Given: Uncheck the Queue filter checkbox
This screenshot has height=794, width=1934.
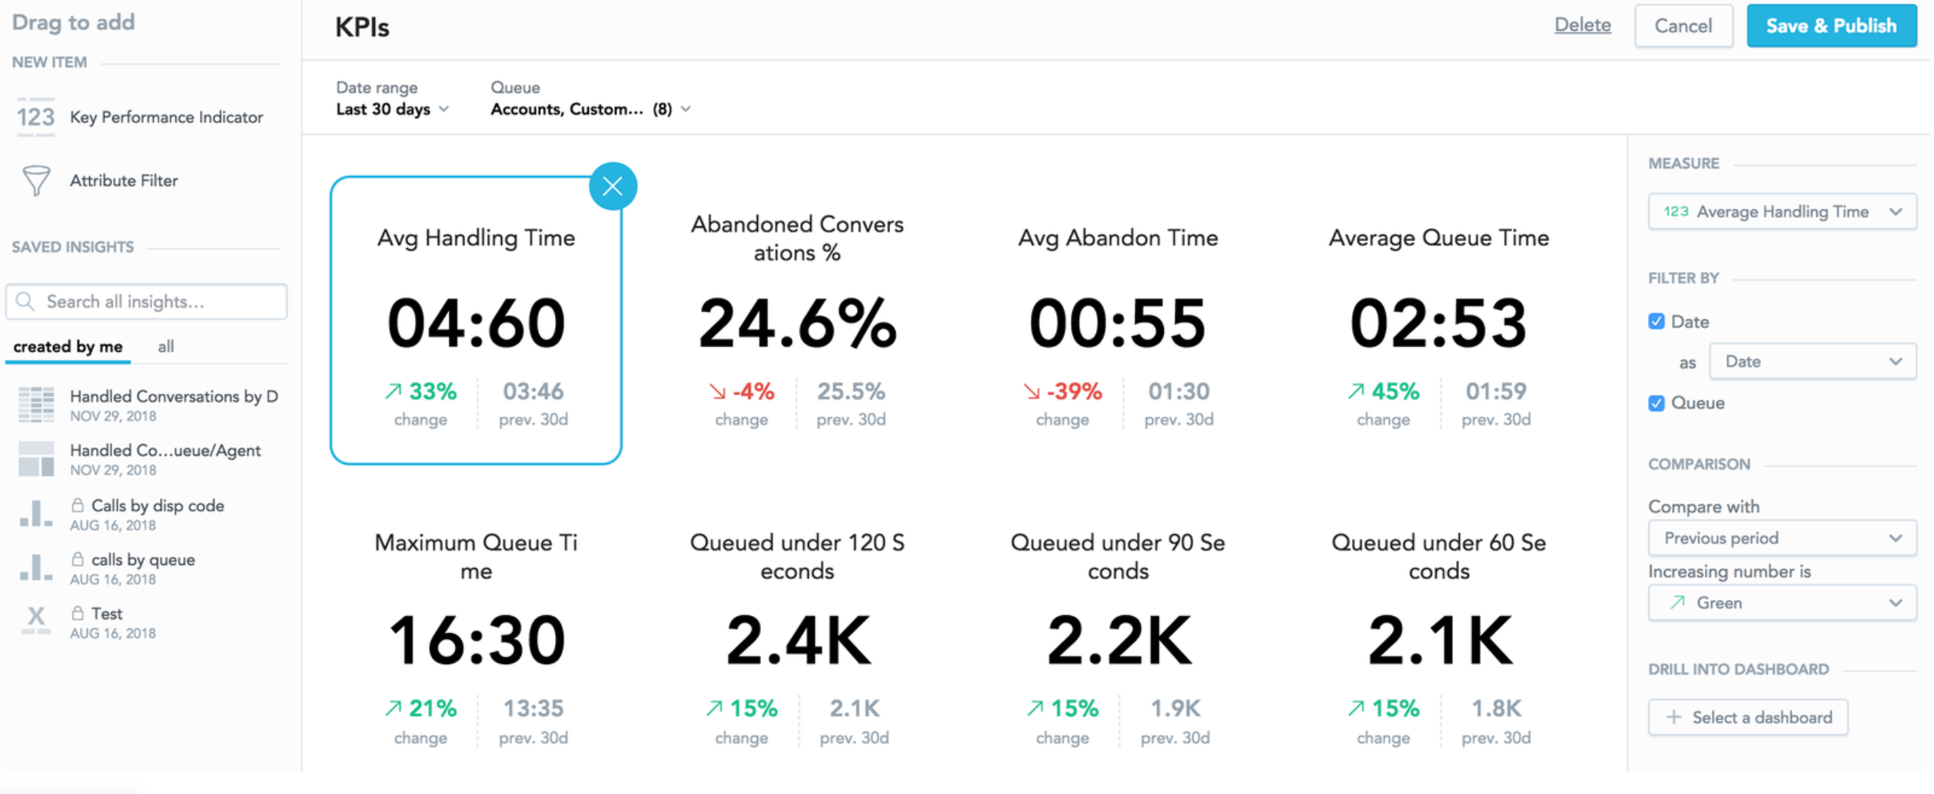Looking at the screenshot, I should click(1656, 403).
